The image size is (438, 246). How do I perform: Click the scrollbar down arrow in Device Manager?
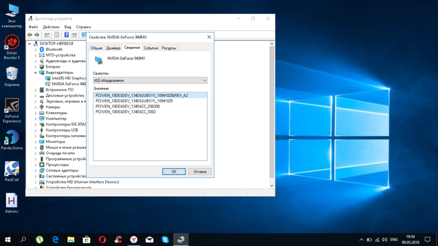tap(272, 186)
